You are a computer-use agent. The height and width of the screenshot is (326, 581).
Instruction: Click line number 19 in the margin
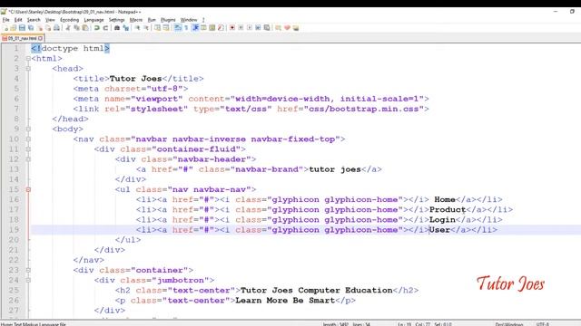14,230
